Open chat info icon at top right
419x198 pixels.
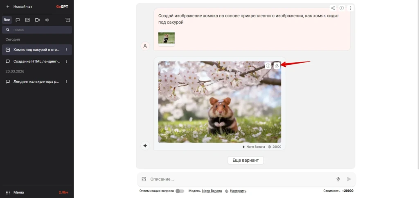click(x=342, y=8)
